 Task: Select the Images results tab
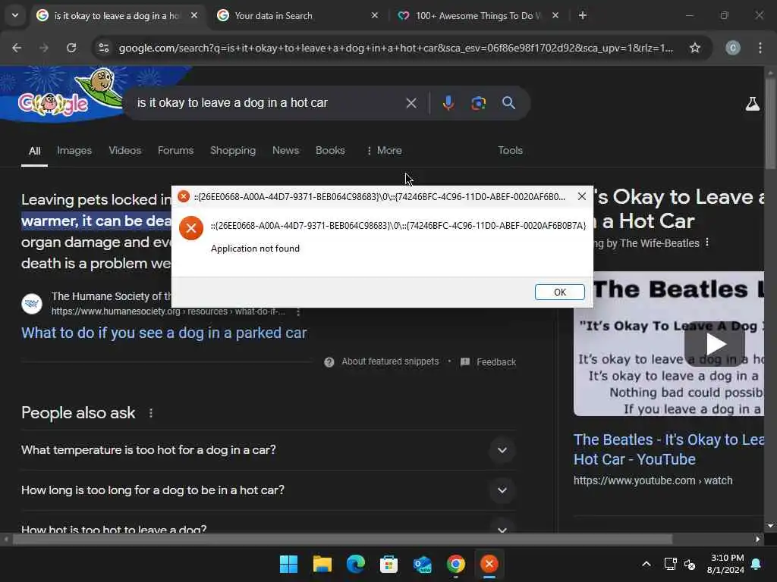click(x=74, y=151)
